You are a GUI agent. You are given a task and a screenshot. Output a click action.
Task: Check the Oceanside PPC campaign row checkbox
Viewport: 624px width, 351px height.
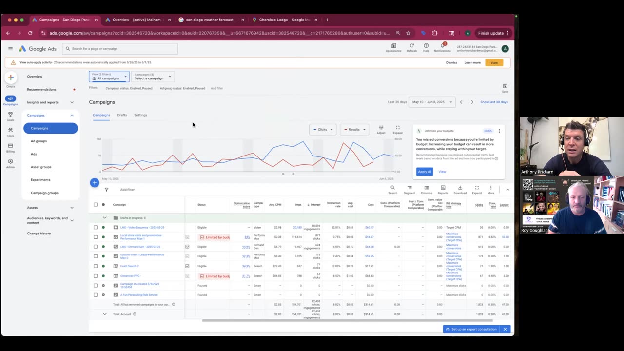pos(96,276)
